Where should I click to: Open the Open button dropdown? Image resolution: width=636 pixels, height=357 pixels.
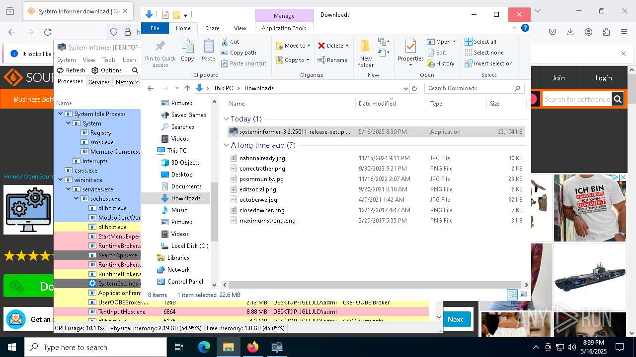454,42
